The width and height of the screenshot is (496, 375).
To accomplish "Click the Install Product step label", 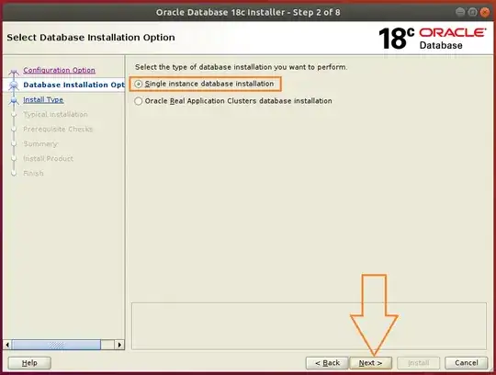I will tap(48, 158).
